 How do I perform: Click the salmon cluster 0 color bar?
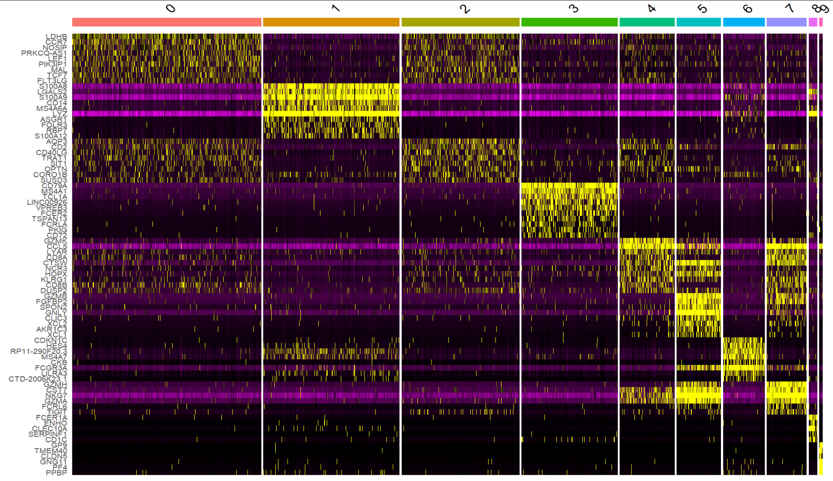[x=167, y=22]
